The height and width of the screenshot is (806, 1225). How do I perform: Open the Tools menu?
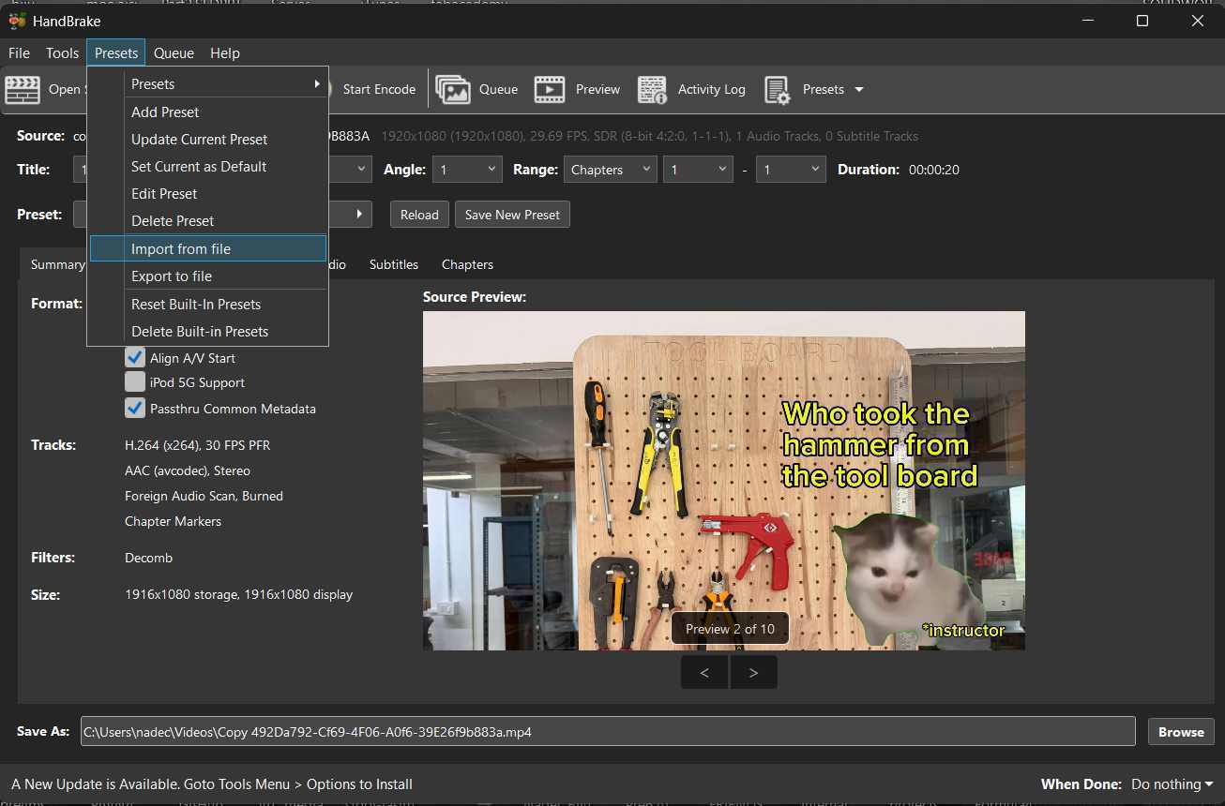point(63,53)
